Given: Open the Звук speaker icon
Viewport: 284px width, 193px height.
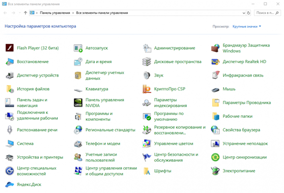Looking at the screenshot, I should 146,75.
